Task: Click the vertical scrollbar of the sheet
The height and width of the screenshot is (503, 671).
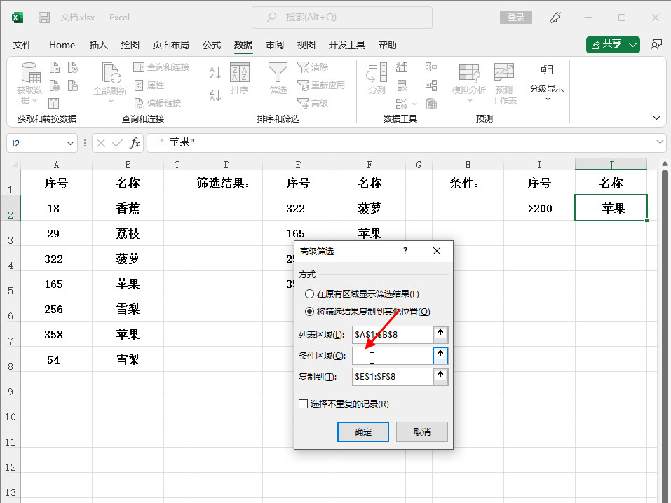Action: coord(664,315)
